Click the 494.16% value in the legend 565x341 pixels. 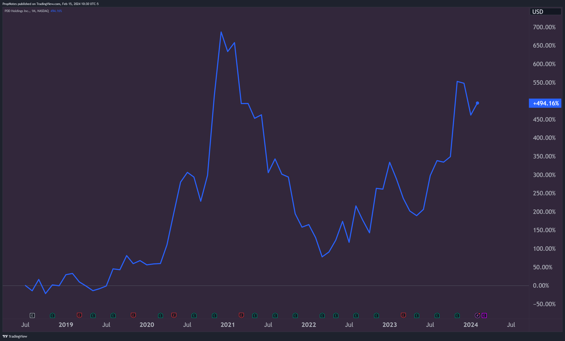tap(56, 11)
